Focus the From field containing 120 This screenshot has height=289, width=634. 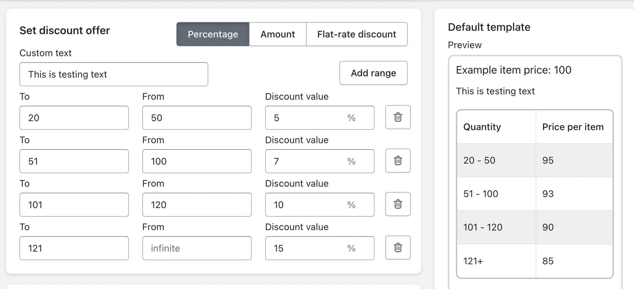click(x=197, y=205)
